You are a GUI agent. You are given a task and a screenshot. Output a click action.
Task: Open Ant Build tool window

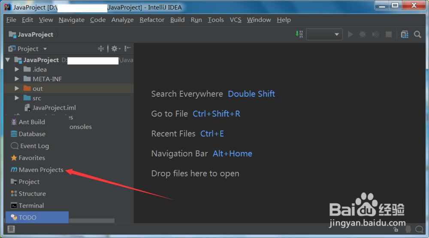point(37,122)
